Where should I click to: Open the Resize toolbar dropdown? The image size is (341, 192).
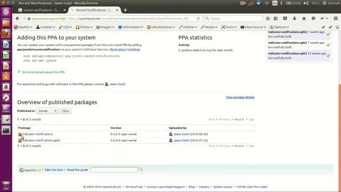pos(209,27)
